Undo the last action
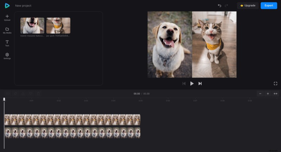Image resolution: width=281 pixels, height=152 pixels. (x=219, y=6)
